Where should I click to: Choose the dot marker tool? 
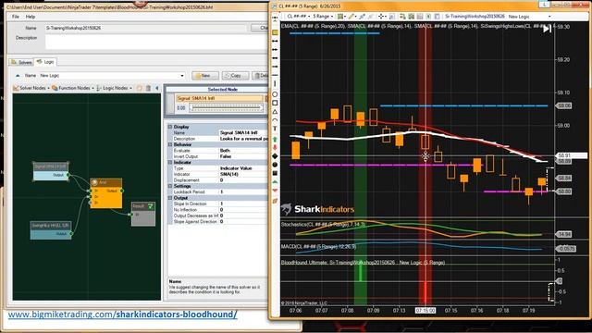[275, 165]
